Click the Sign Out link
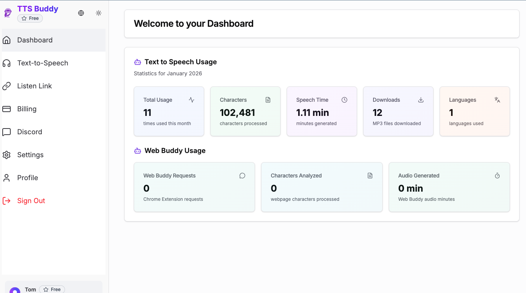The width and height of the screenshot is (526, 293). pyautogui.click(x=31, y=200)
